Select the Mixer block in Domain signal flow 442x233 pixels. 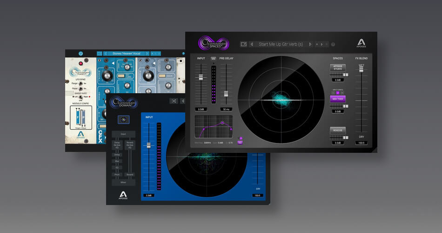point(123,183)
